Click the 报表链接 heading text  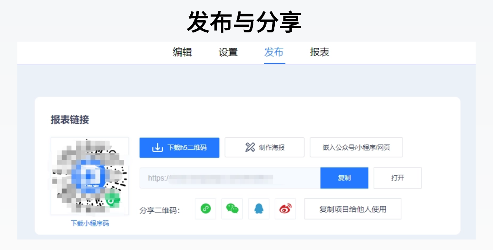click(x=70, y=119)
